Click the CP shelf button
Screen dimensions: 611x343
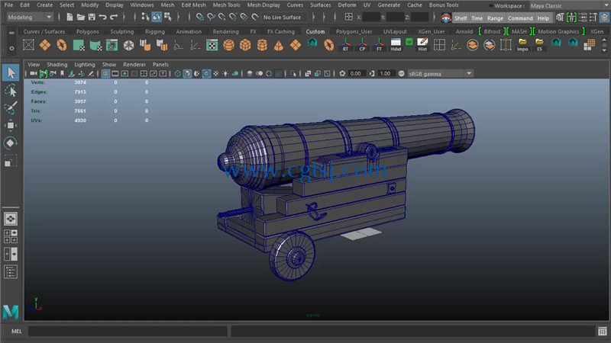(x=362, y=45)
